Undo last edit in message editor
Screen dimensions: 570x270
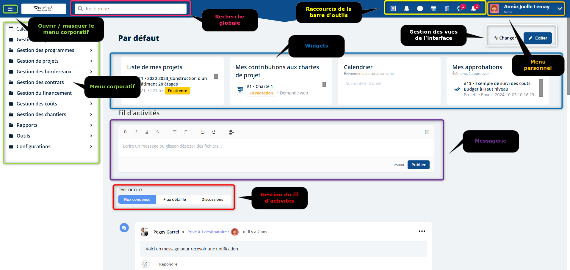click(x=203, y=132)
